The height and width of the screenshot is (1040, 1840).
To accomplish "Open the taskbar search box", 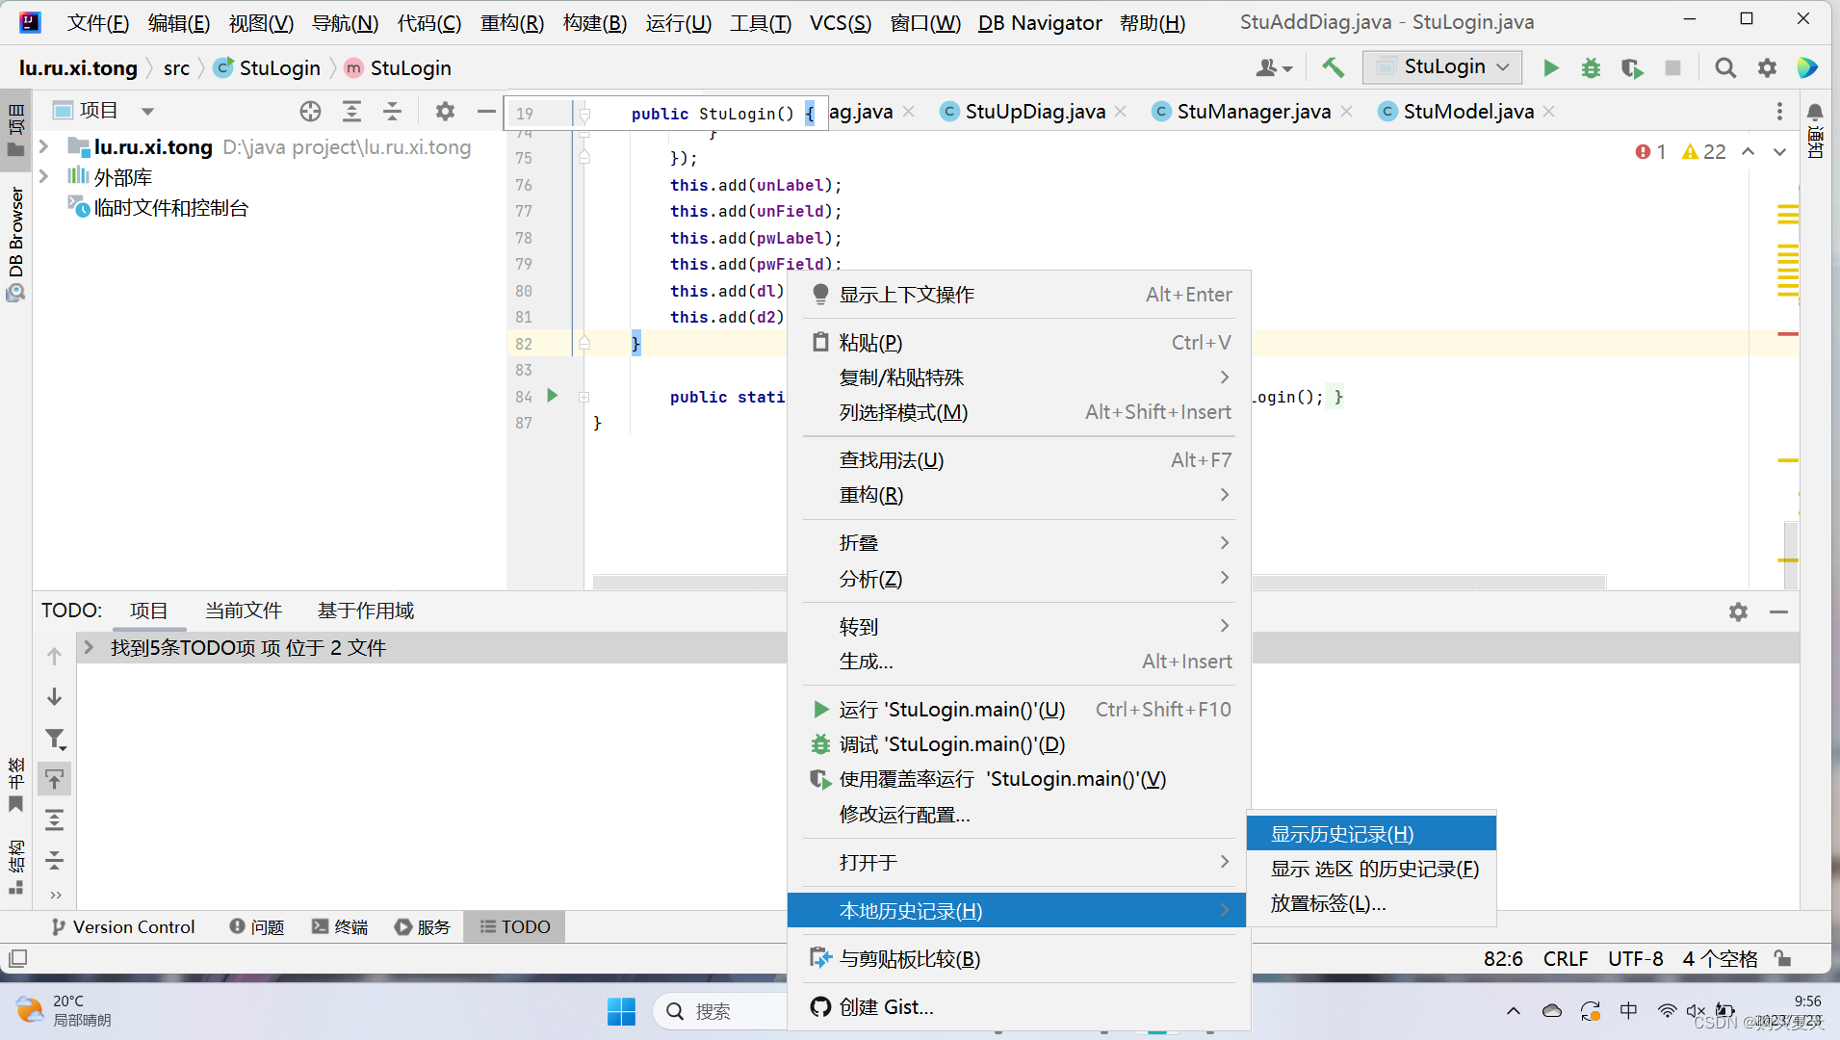I will [x=722, y=1011].
